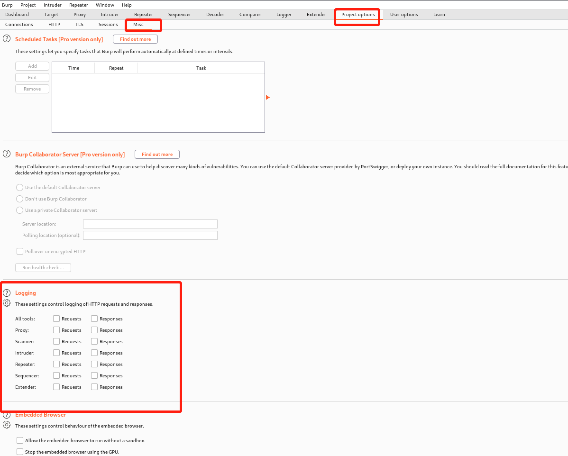Open Logging section gear options

coord(7,303)
